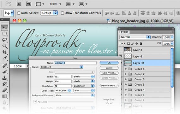Click the Device Central button
This screenshot has width=180, height=114.
pyautogui.click(x=109, y=86)
